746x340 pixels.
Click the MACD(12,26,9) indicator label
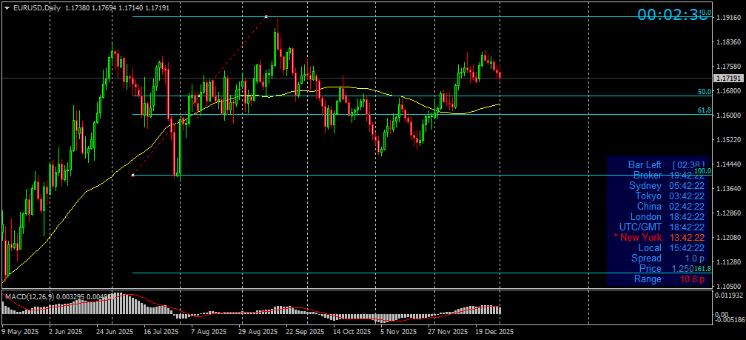[x=29, y=296]
